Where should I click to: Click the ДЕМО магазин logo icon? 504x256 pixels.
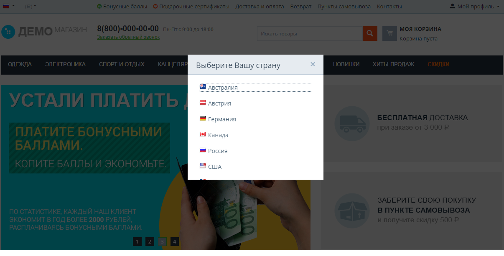click(x=8, y=32)
